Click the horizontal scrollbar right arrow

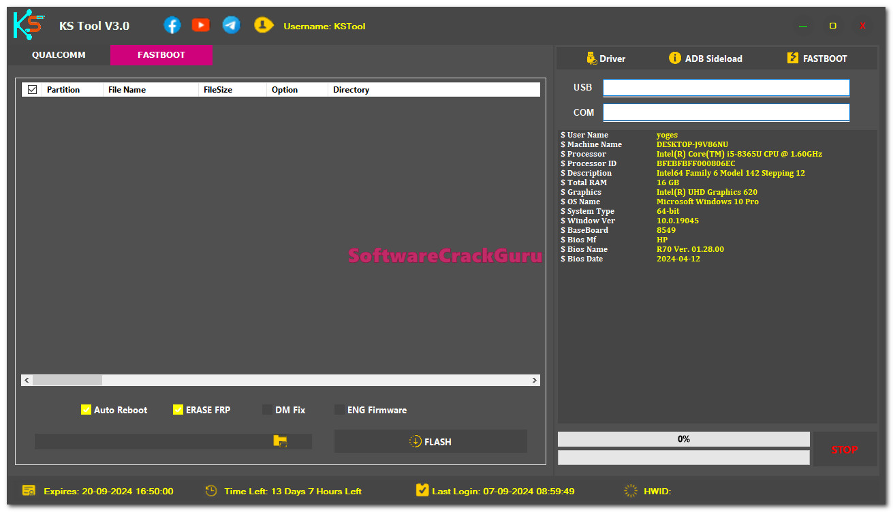pyautogui.click(x=535, y=381)
